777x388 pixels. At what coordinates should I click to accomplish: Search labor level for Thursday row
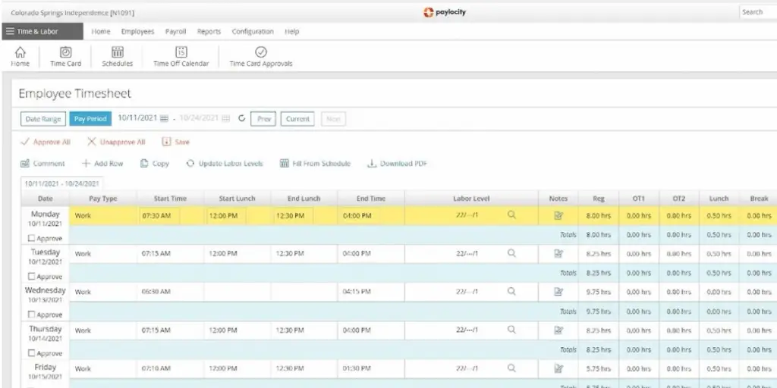tap(512, 330)
